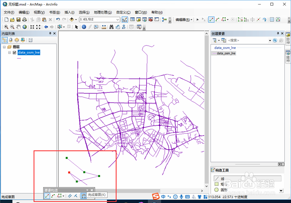Choose the Select Elements arrow tool
This screenshot has width=291, height=203.
tap(76, 27)
